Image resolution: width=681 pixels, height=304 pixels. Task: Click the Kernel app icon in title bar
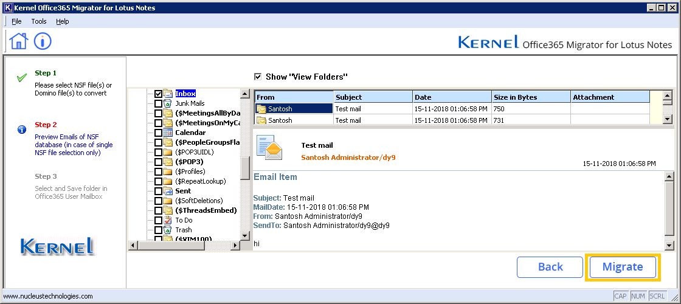pyautogui.click(x=7, y=7)
